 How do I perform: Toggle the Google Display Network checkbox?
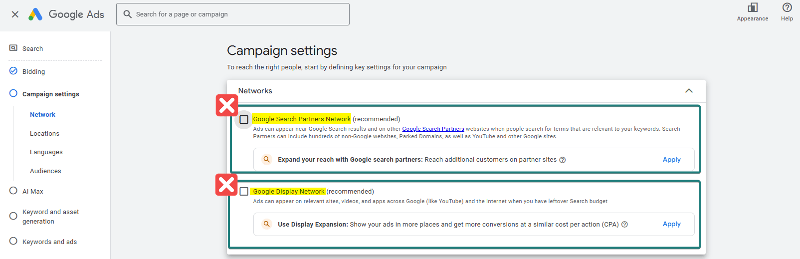[244, 192]
